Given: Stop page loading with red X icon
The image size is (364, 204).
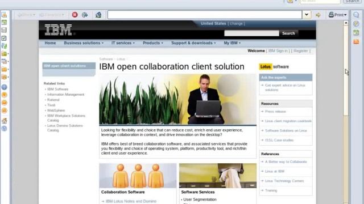Looking at the screenshot, I should click(x=75, y=15).
